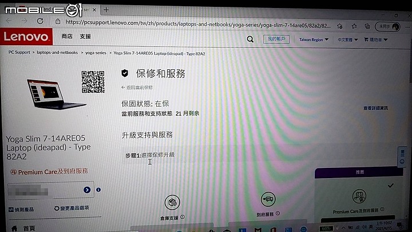Close the current browser tab
The image size is (412, 232).
tap(94, 10)
